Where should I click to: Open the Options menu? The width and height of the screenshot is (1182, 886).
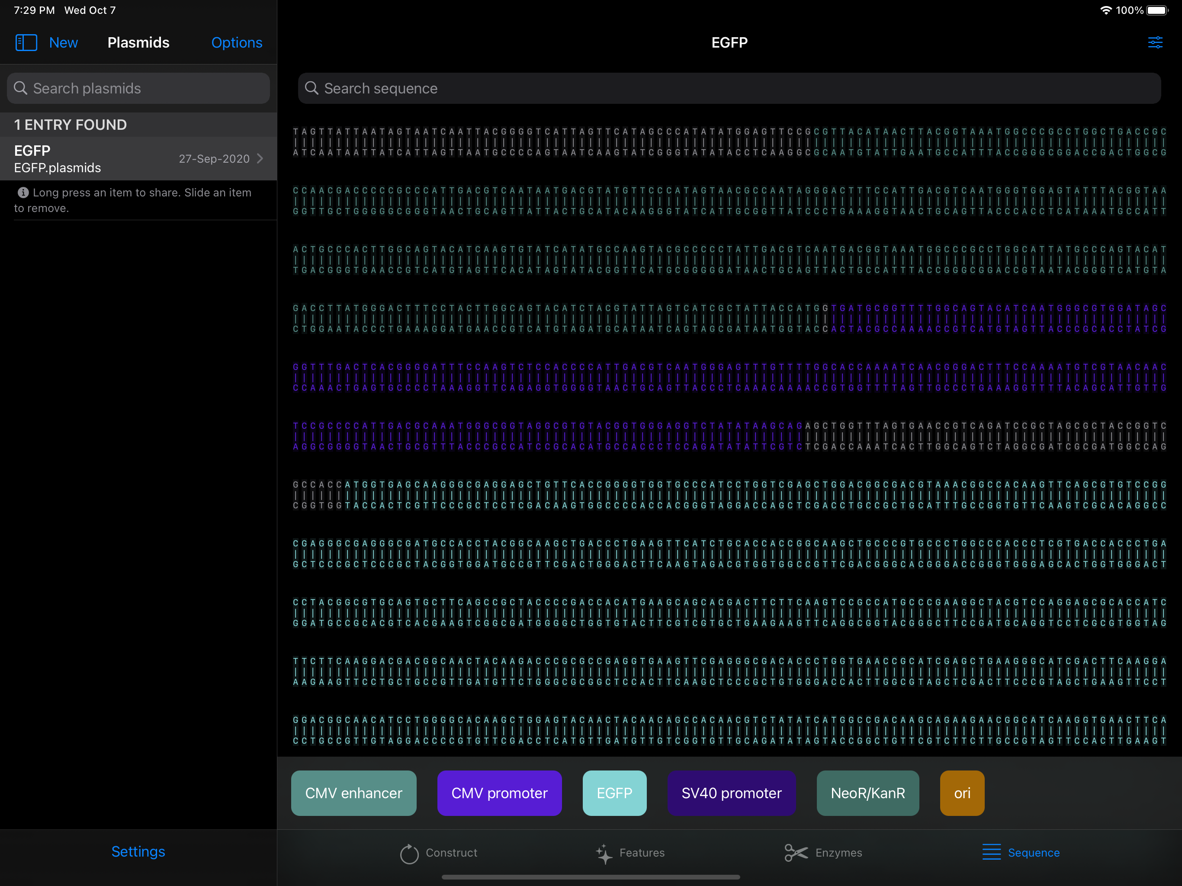coord(236,43)
